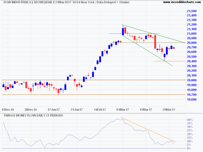The height and width of the screenshot is (152, 203).
Task: Click the 30% money flow axis label
Action: [190, 127]
